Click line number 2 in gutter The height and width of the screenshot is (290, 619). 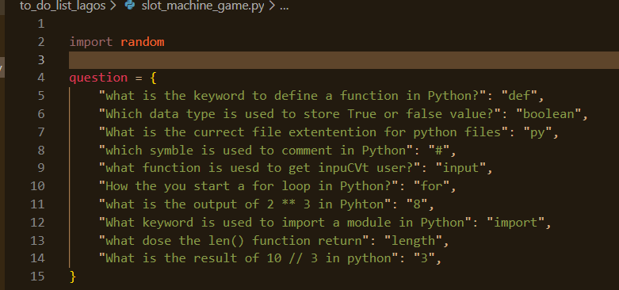point(41,42)
